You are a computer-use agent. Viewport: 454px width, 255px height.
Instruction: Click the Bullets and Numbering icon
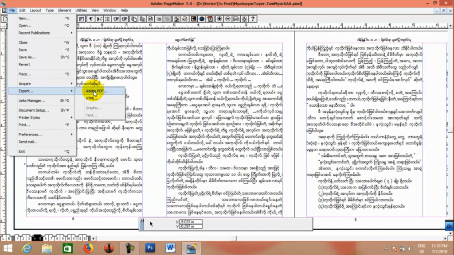tap(107, 19)
